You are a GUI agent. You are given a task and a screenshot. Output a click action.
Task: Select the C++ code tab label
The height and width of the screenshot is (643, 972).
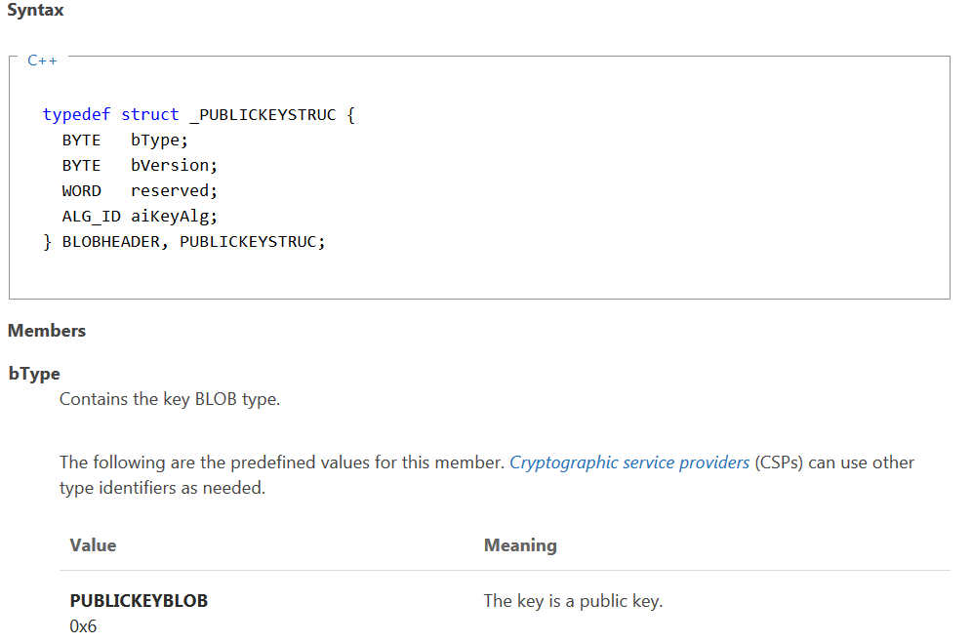click(42, 60)
